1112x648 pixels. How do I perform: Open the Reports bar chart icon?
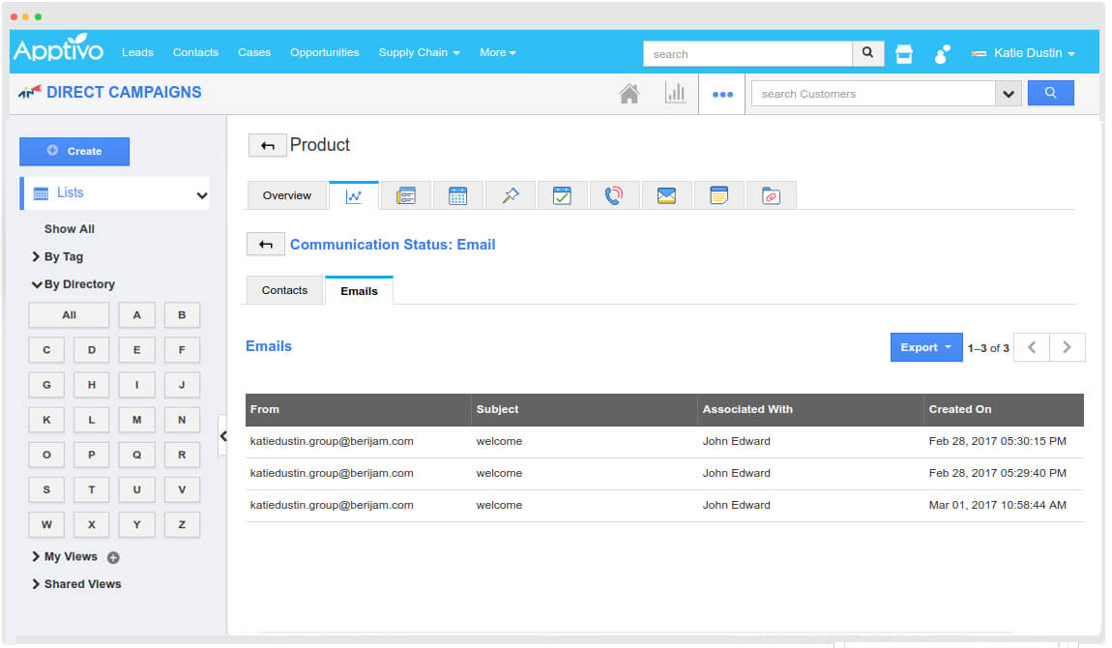[x=675, y=94]
